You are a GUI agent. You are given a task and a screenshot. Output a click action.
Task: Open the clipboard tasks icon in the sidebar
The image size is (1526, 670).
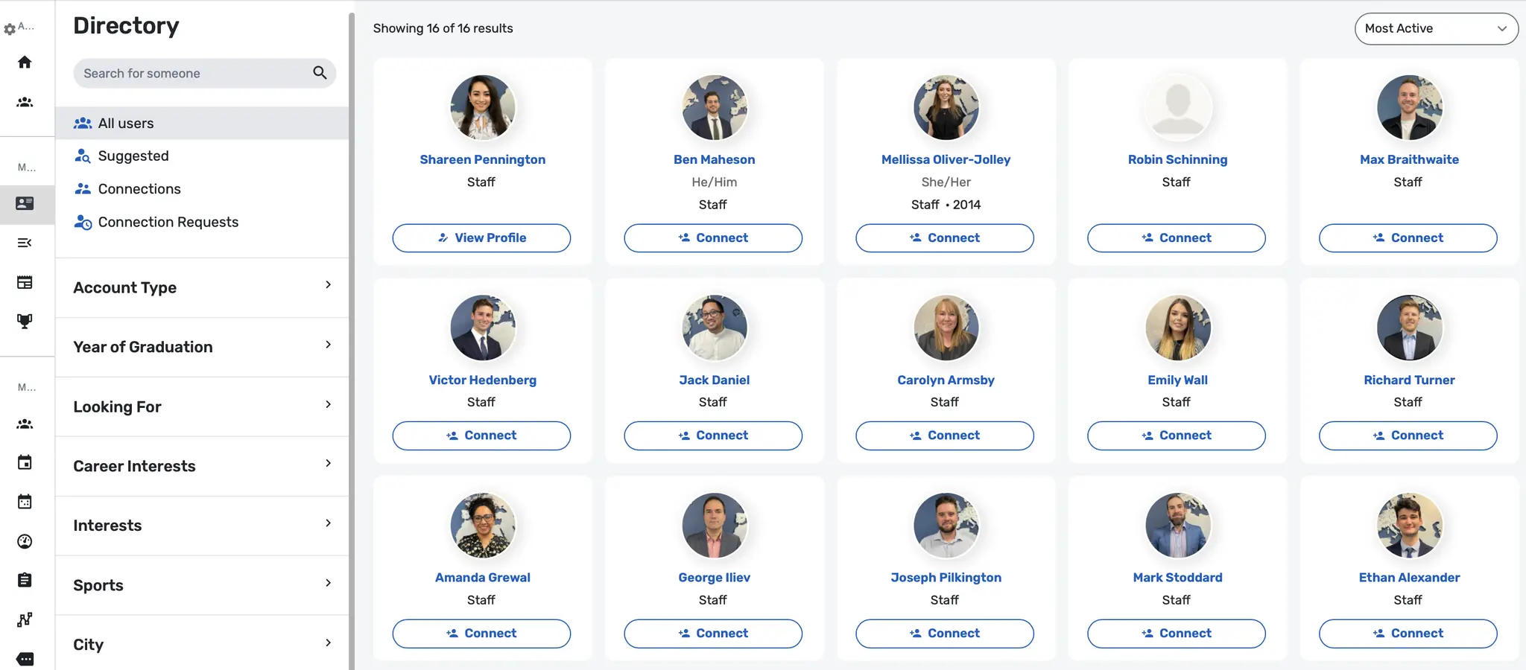(x=25, y=580)
